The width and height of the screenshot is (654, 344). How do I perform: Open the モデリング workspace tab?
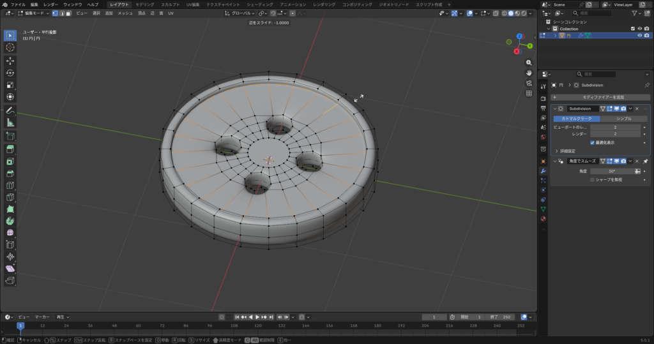(x=144, y=4)
